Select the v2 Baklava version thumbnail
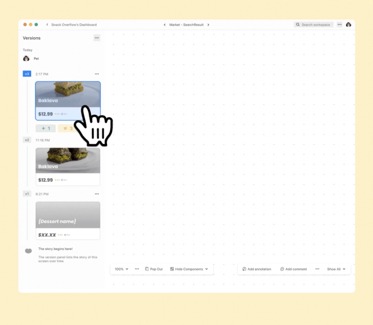 click(68, 167)
